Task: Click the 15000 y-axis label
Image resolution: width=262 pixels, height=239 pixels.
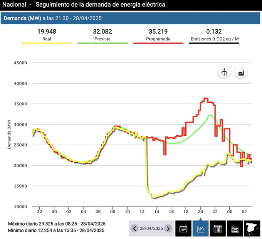Action: tap(20, 186)
